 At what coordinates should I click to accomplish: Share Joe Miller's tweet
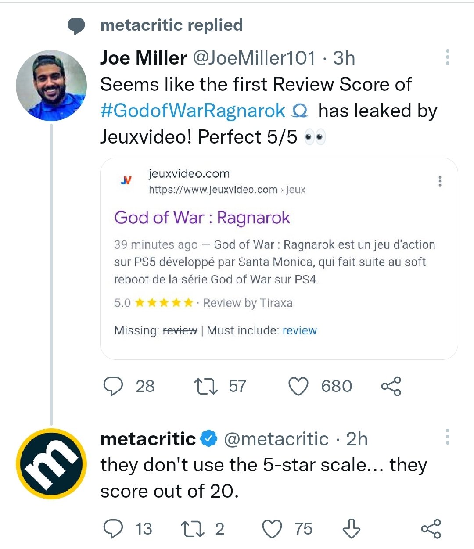(x=391, y=386)
